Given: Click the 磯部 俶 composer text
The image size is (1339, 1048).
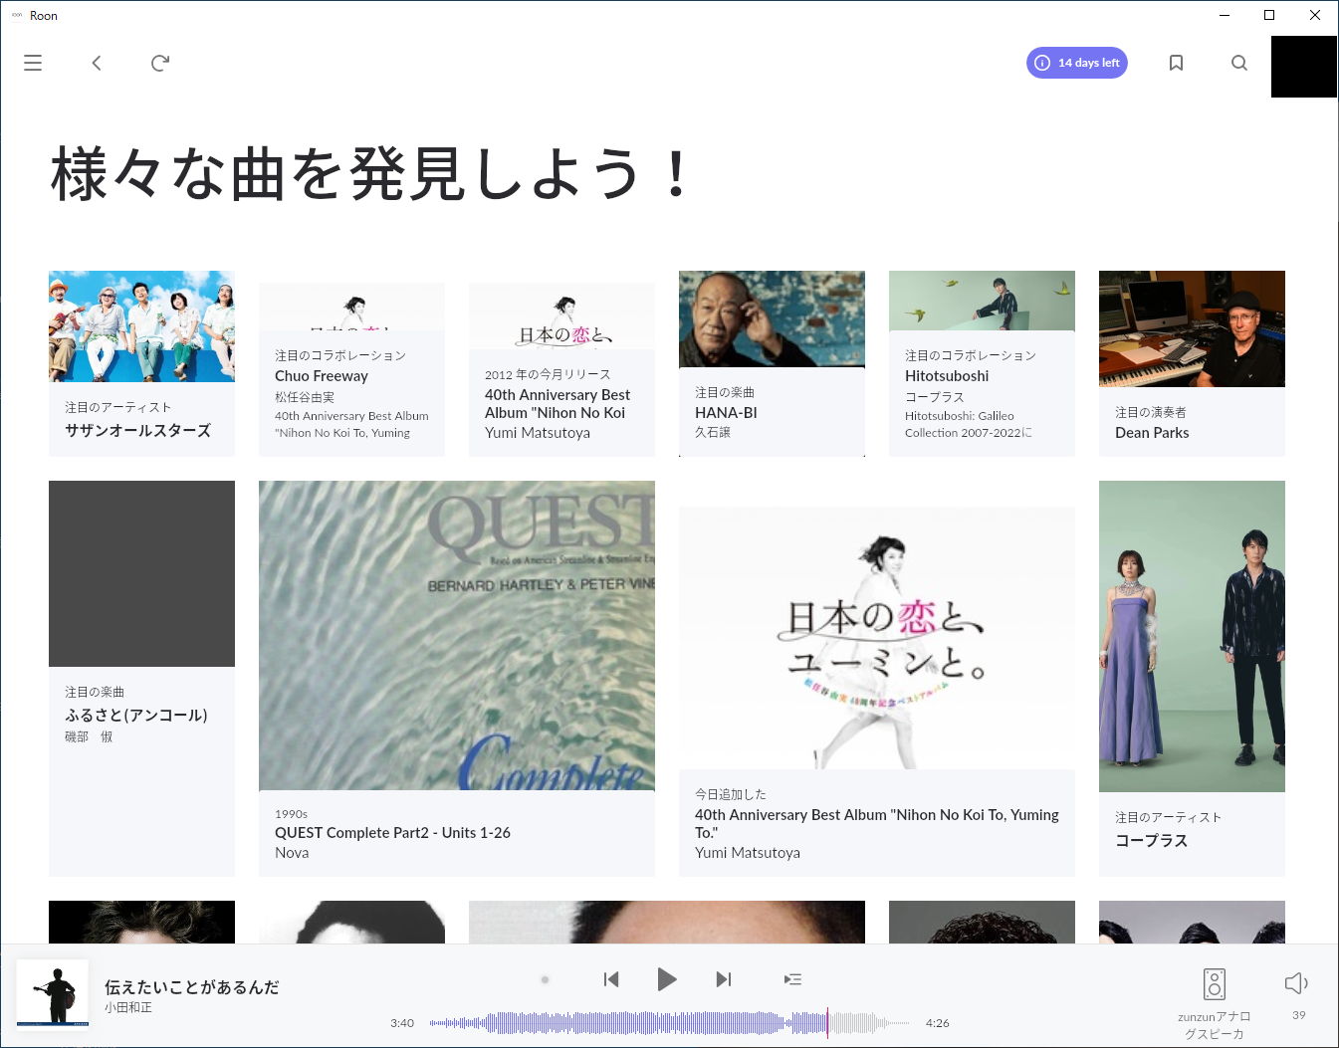Looking at the screenshot, I should (89, 736).
